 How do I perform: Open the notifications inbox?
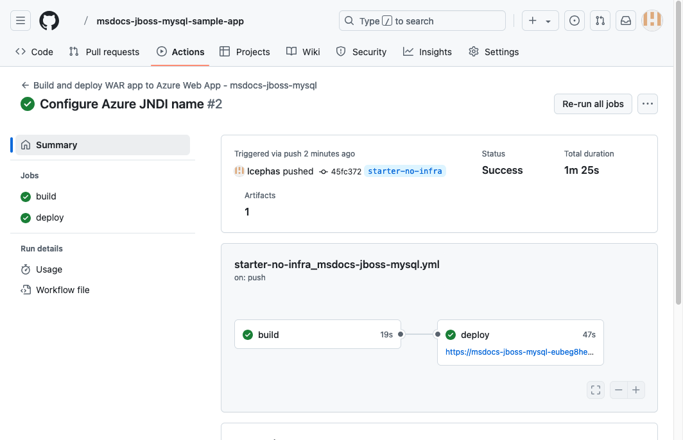tap(625, 21)
